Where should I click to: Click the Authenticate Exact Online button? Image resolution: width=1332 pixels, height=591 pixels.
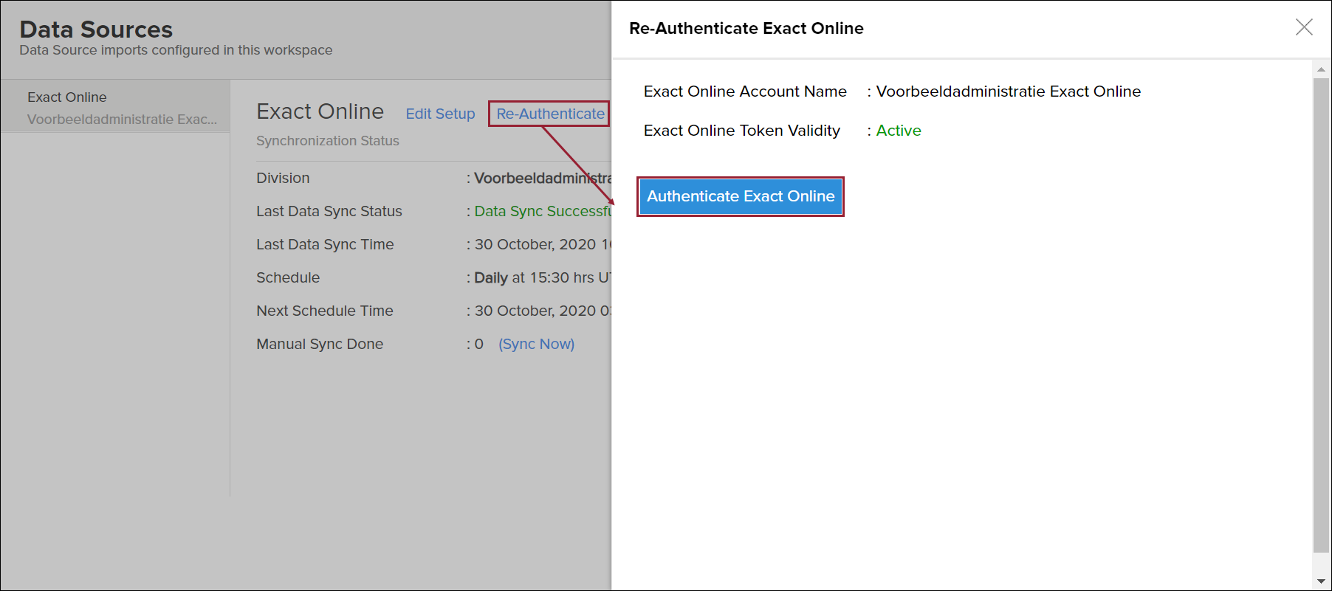(x=741, y=196)
